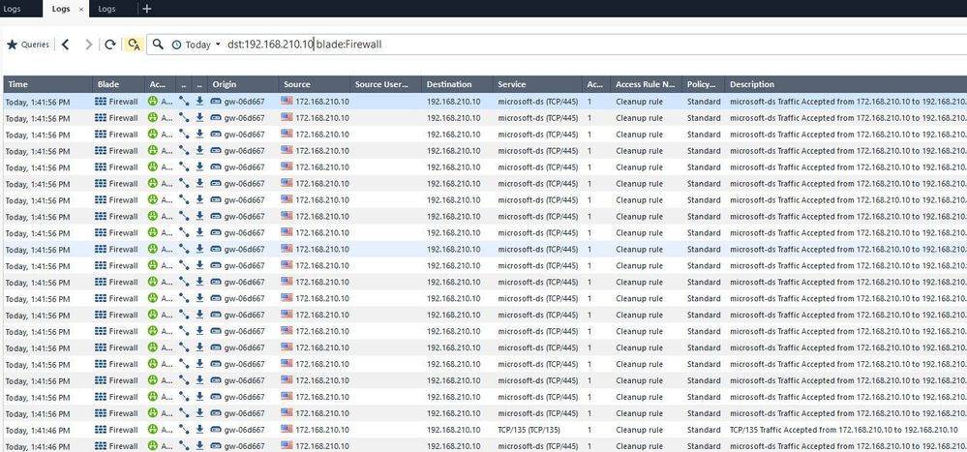Click the Source column header
967x452 pixels.
click(x=312, y=84)
